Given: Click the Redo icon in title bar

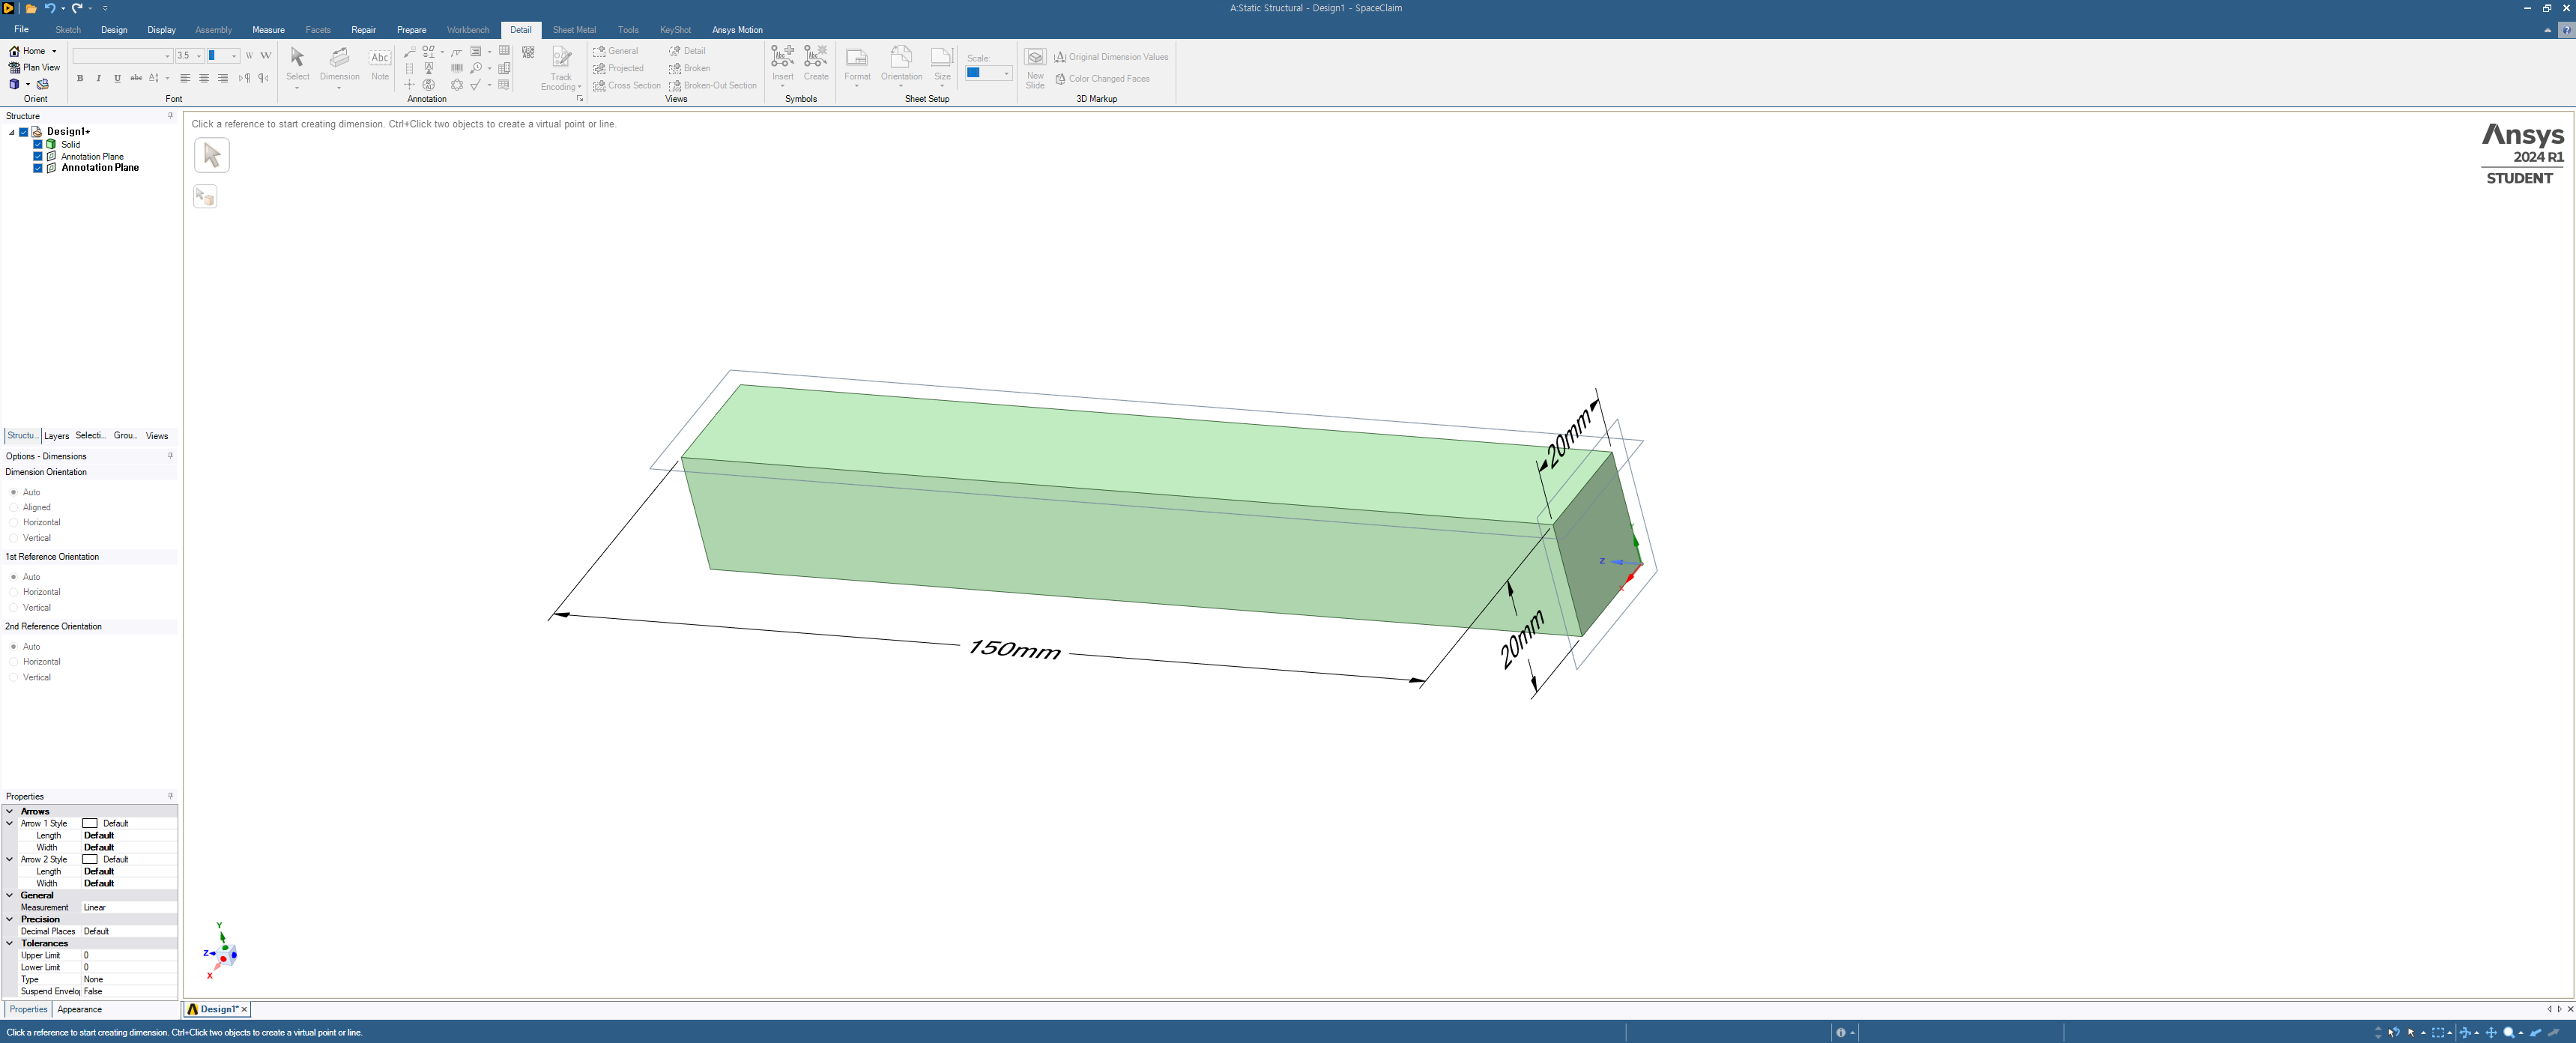Looking at the screenshot, I should click(76, 8).
